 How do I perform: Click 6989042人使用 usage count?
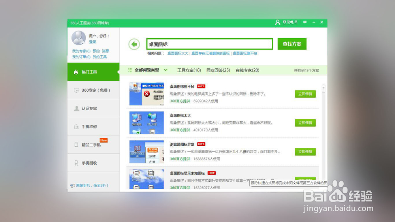[205, 101]
